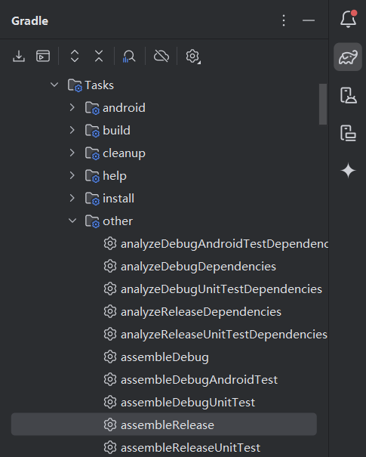Open Running Devices sidebar icon
366x457 pixels.
click(x=348, y=133)
